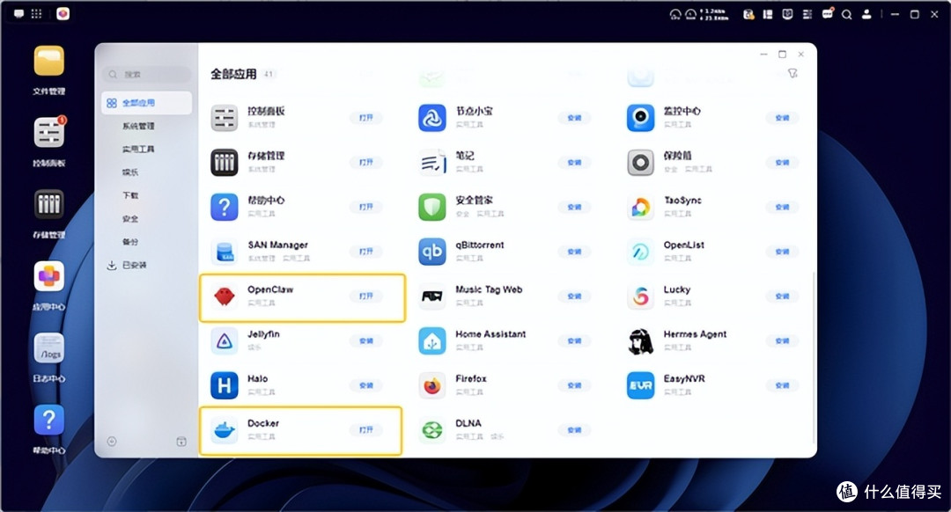Install Hermes Agent with its 安装 button

[782, 341]
